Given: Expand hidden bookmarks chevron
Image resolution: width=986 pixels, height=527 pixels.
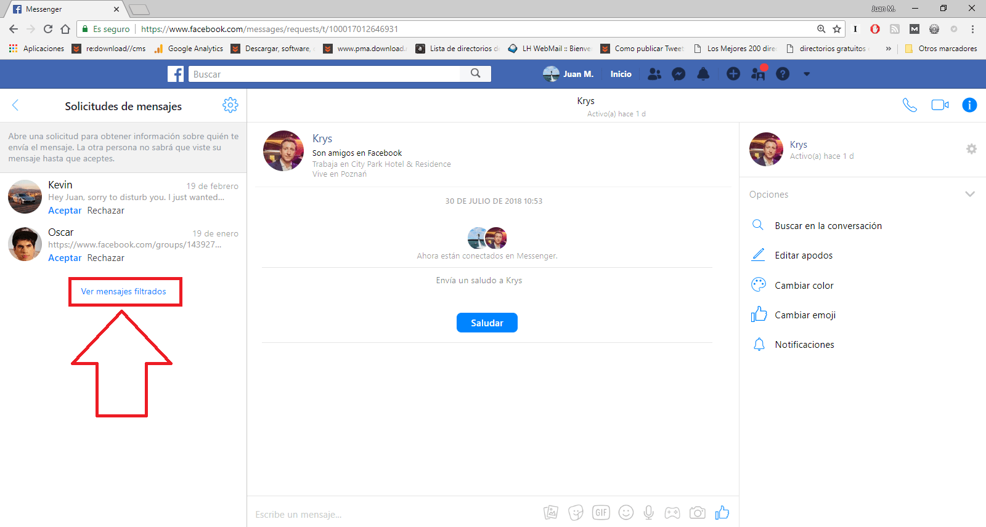Looking at the screenshot, I should (x=888, y=49).
